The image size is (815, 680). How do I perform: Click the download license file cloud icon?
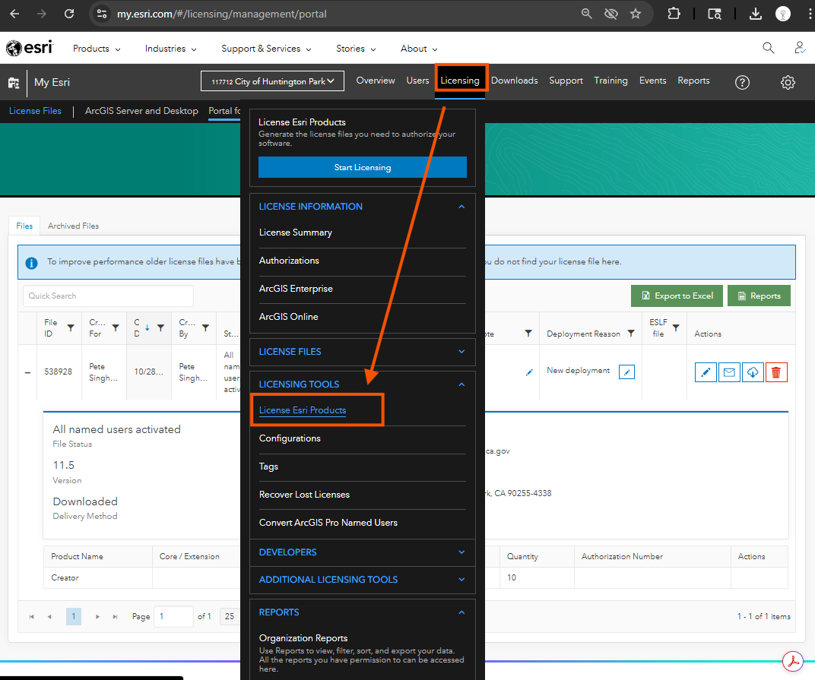point(753,372)
